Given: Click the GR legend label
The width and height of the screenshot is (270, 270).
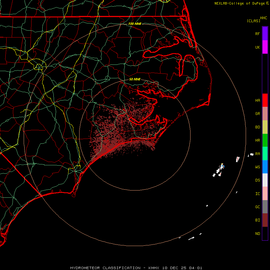Looking at the screenshot, I should [x=257, y=114].
